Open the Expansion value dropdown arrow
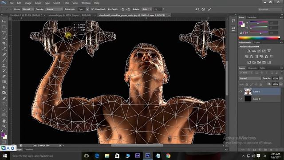The height and width of the screenshot is (160, 284). 87,9
